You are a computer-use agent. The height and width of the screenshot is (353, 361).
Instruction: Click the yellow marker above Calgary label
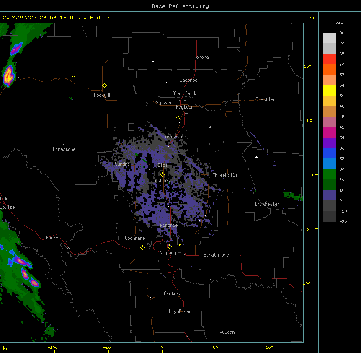pos(170,247)
